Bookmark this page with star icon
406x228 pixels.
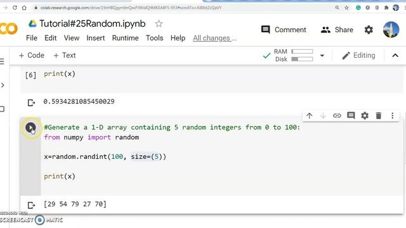click(x=347, y=8)
